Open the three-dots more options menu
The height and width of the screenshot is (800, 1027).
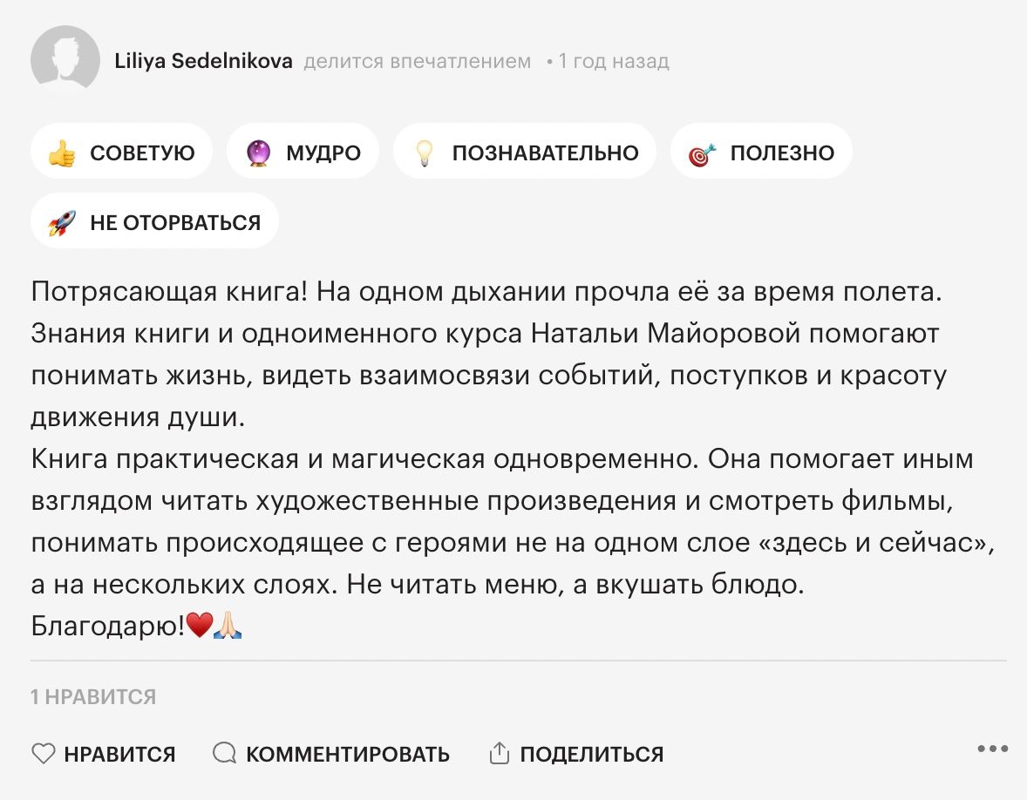coord(992,749)
